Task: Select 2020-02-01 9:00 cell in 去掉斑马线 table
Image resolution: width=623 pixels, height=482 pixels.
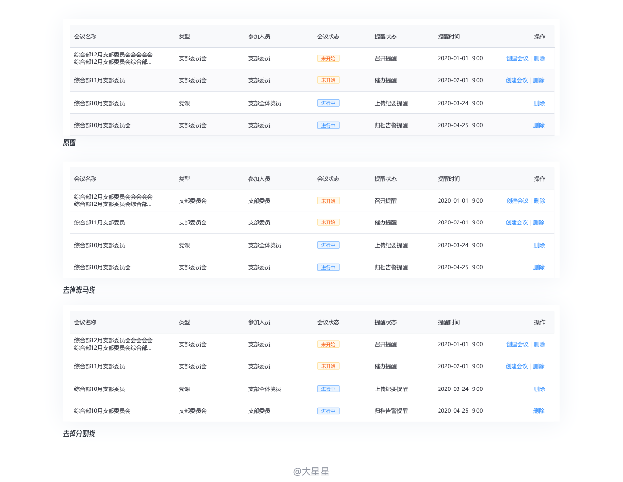Action: click(x=460, y=222)
